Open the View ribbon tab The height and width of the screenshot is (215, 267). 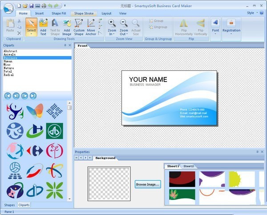(x=123, y=13)
